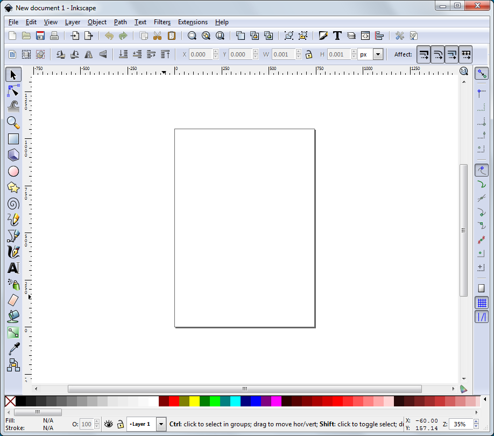This screenshot has width=494, height=436.
Task: Toggle Snap to guides button
Action: (482, 317)
